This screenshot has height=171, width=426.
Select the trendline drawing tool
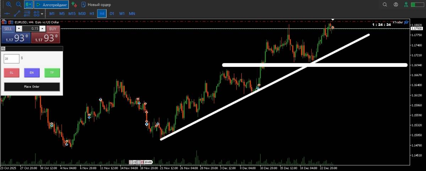click(x=17, y=13)
